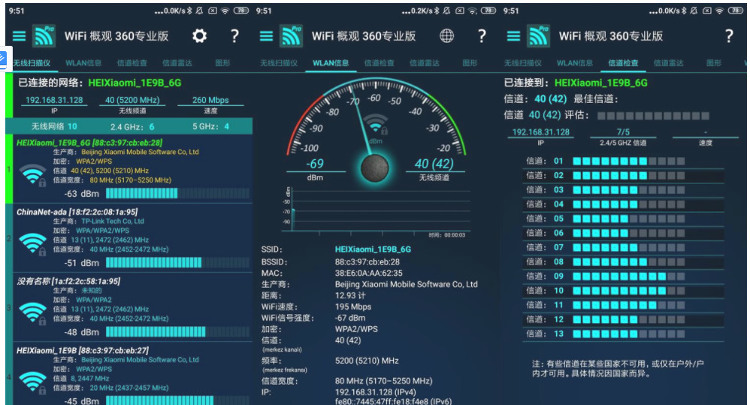Tap 2.4 GHz: 6 filter
750x405 pixels.
pos(132,127)
